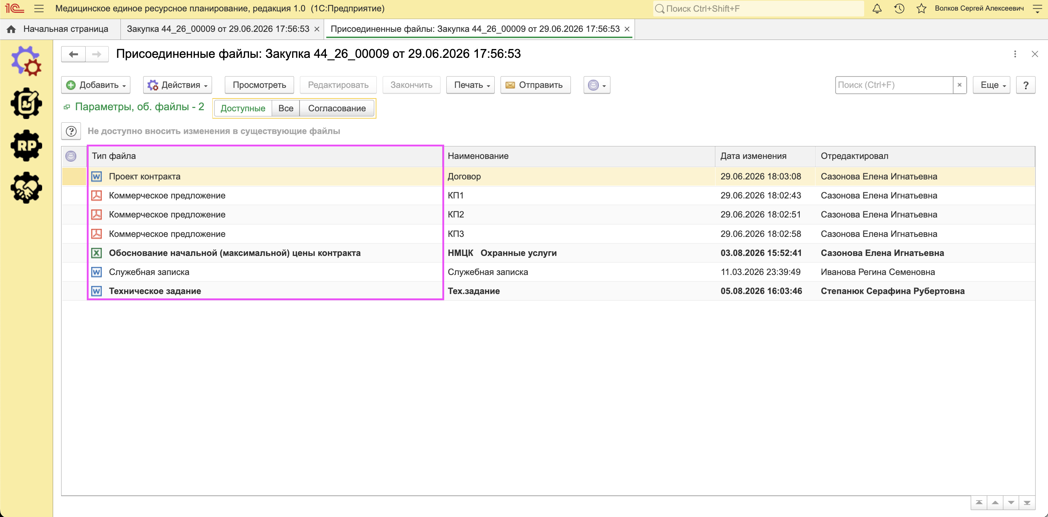The width and height of the screenshot is (1048, 517).
Task: Open the user panel settings dropdown
Action: point(1037,8)
